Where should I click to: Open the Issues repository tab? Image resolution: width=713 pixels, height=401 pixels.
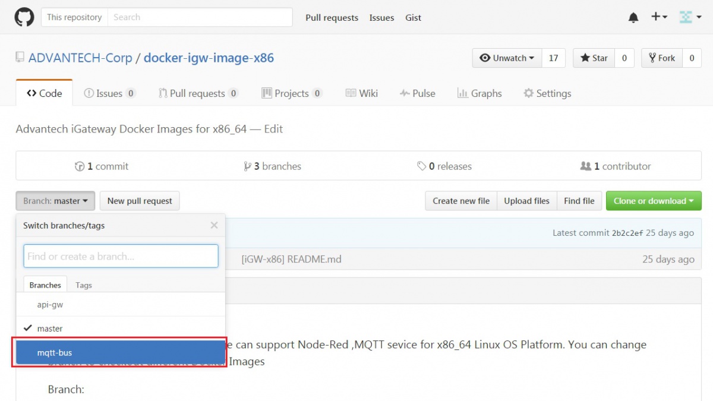(109, 93)
